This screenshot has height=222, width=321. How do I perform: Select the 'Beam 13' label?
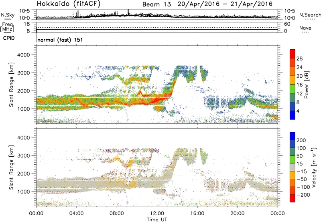[156, 4]
